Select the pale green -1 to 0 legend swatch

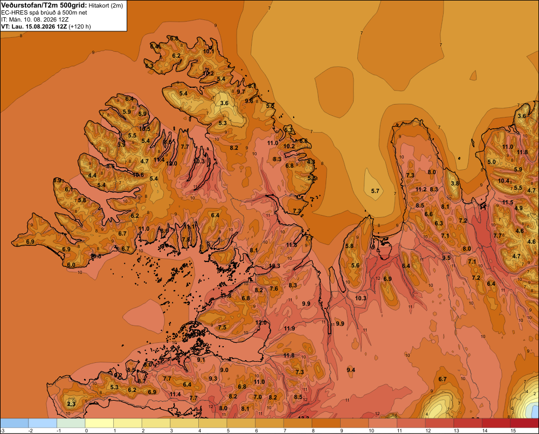[x=71, y=423]
